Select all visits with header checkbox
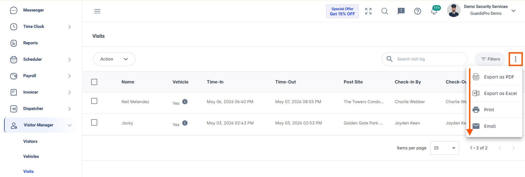Screen dimensions: 525x177 click(x=94, y=82)
